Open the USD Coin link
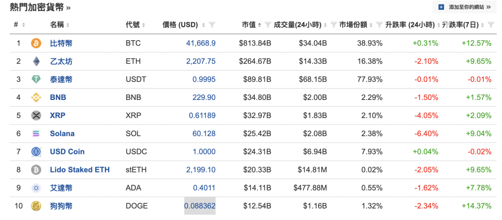 tap(67, 151)
